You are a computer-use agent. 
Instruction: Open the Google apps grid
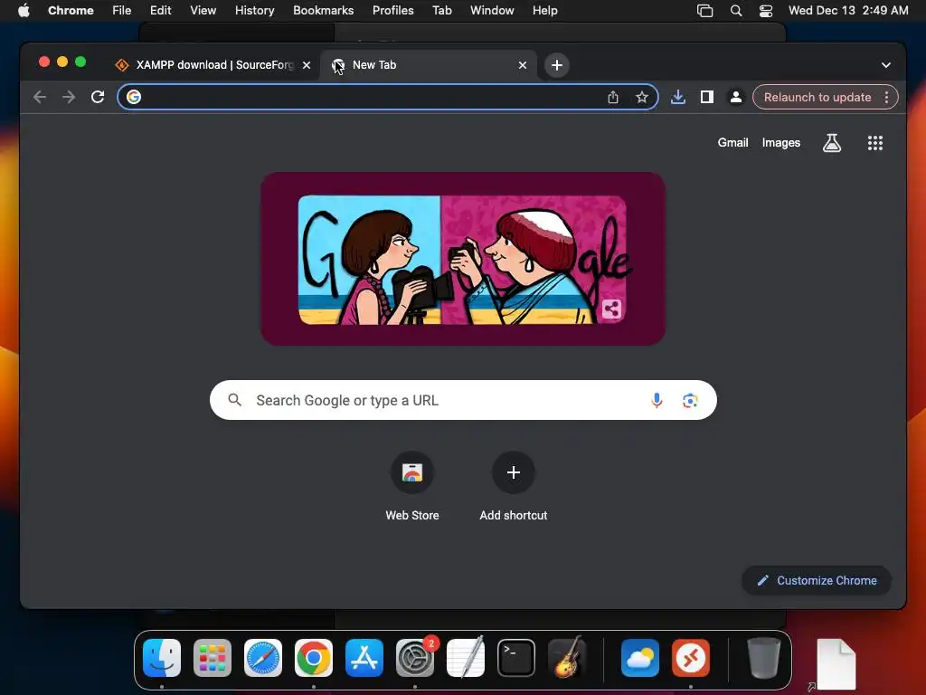pyautogui.click(x=875, y=142)
